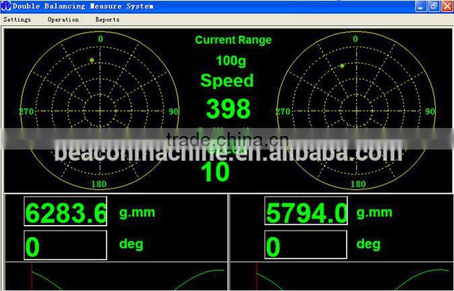Click the left deg value field
This screenshot has height=291, width=454.
tap(65, 246)
